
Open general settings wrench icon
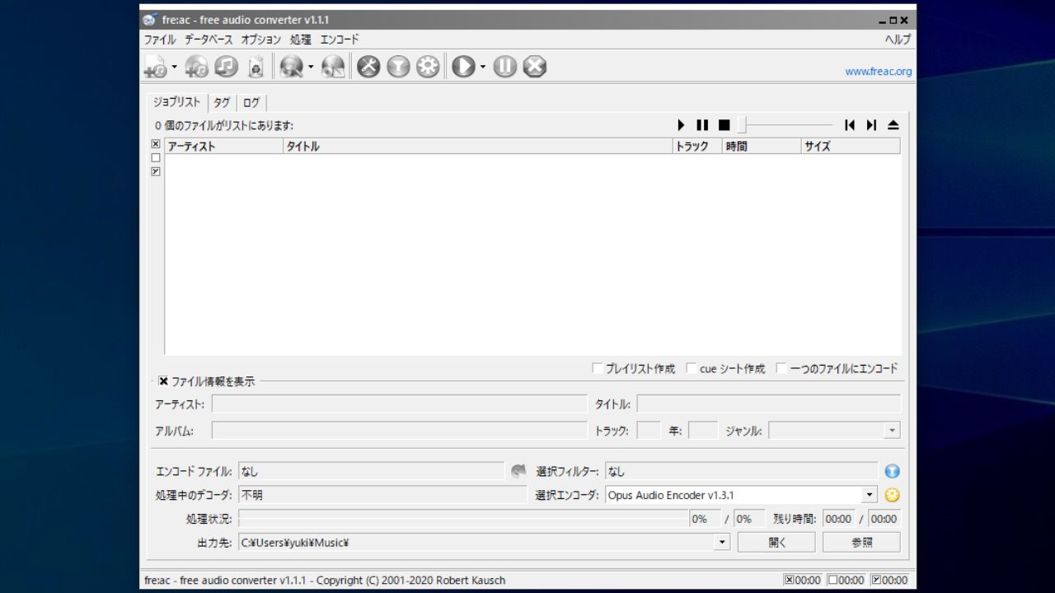click(368, 67)
